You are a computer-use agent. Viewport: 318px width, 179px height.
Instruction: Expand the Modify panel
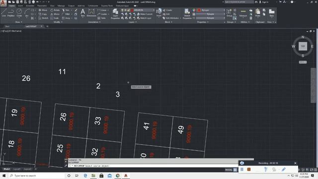pyautogui.click(x=58, y=22)
